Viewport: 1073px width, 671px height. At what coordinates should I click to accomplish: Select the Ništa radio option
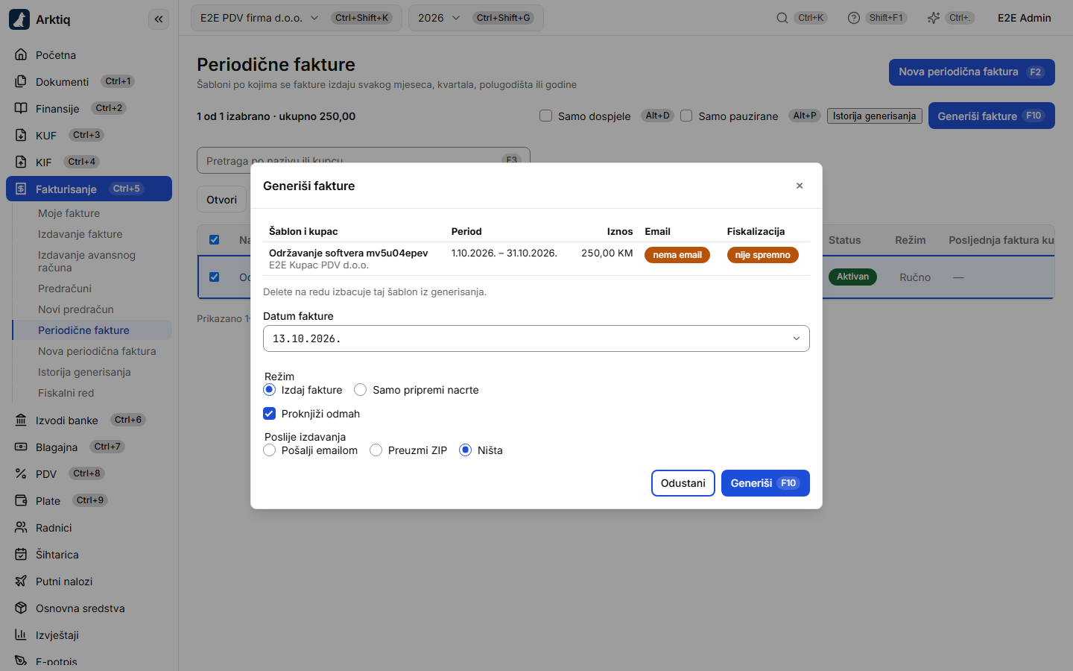click(x=466, y=450)
